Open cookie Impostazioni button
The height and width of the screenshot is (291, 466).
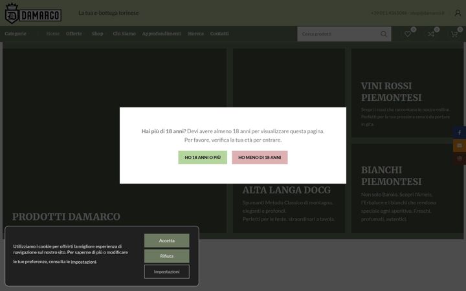pos(167,272)
